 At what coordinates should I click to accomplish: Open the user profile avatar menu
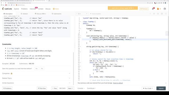tap(165, 9)
